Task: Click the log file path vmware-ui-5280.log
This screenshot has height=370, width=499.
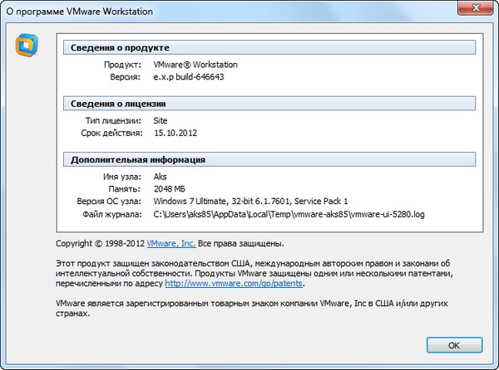Action: 289,214
